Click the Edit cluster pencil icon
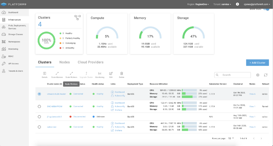273x146 pixels. coord(111,74)
